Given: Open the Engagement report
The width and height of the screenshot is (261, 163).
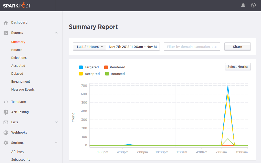Looking at the screenshot, I should pos(20,81).
